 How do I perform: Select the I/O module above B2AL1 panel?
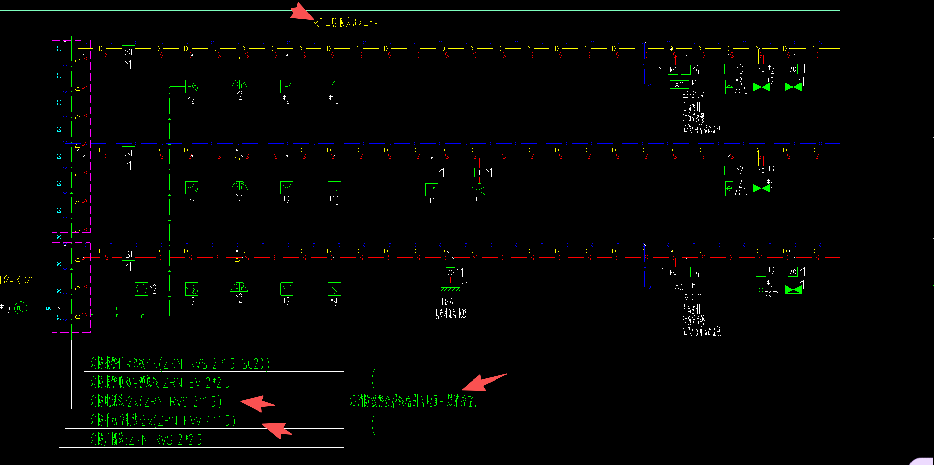click(x=450, y=272)
